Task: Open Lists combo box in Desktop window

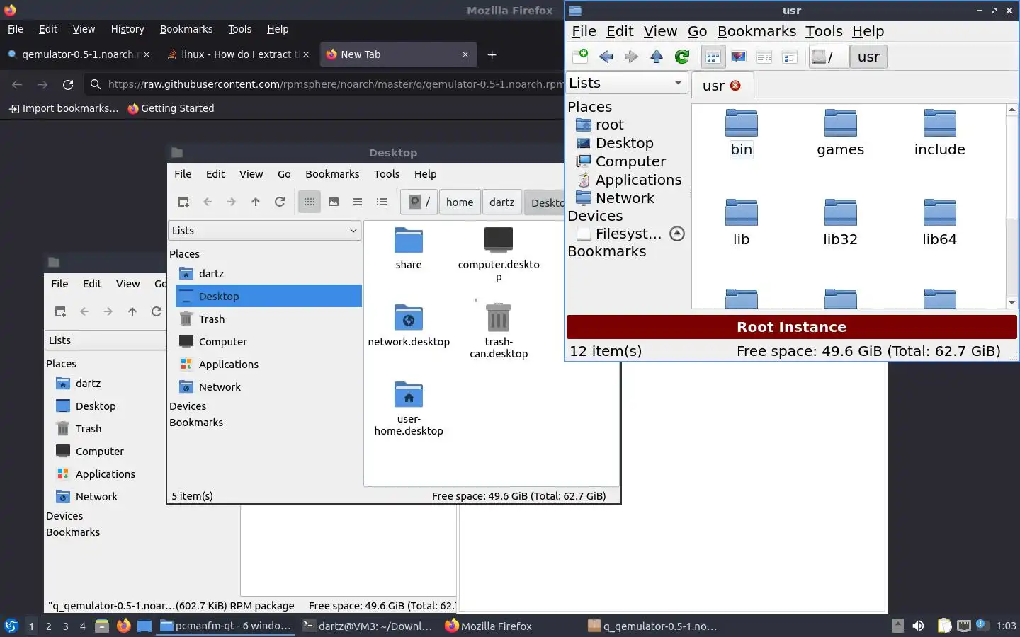Action: tap(264, 231)
